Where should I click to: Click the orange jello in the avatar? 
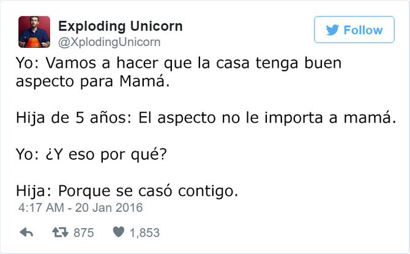pyautogui.click(x=33, y=42)
